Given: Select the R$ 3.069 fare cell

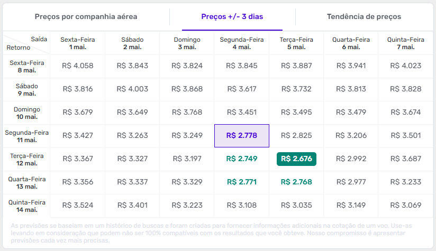Looking at the screenshot, I should pyautogui.click(x=406, y=205).
